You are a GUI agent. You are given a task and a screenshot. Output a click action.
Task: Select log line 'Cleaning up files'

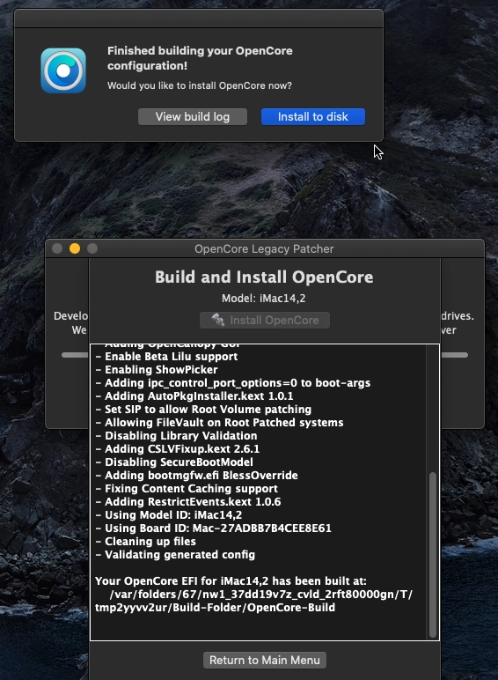pyautogui.click(x=145, y=542)
